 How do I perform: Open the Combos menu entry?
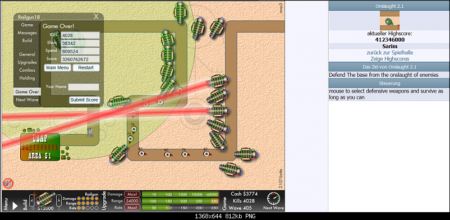click(27, 70)
